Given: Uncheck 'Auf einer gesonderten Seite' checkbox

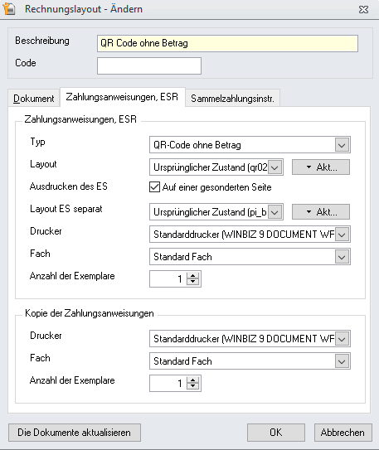Looking at the screenshot, I should (154, 187).
